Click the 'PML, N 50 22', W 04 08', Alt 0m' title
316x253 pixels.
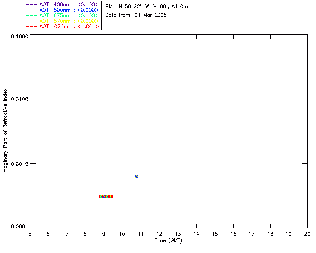pyautogui.click(x=147, y=7)
